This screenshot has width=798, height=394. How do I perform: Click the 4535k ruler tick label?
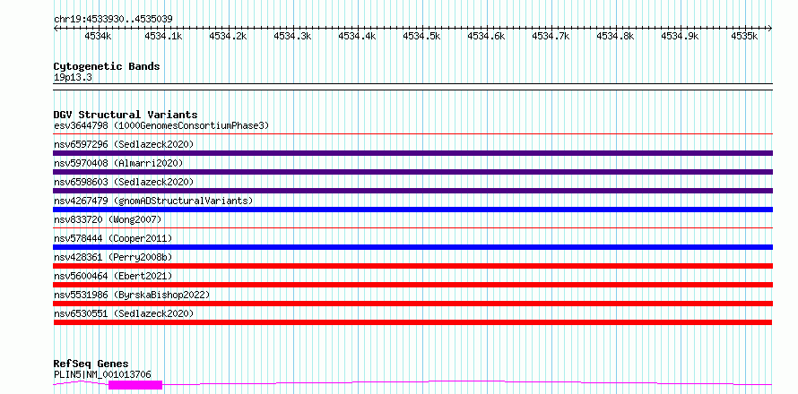point(744,36)
